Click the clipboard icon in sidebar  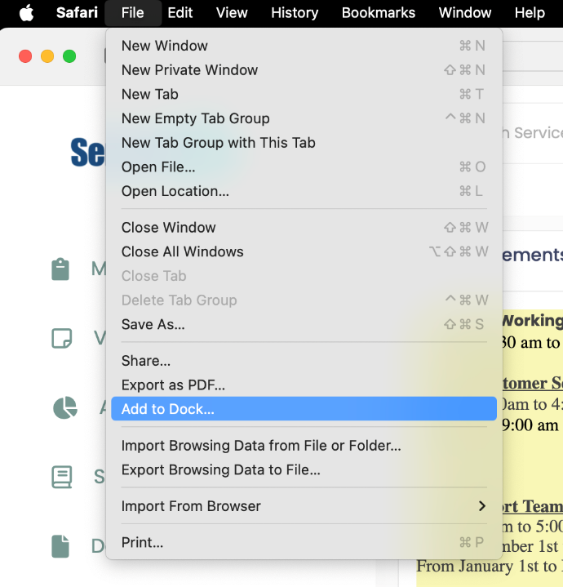point(60,269)
